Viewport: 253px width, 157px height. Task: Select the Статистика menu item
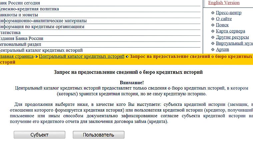click(x=10, y=33)
